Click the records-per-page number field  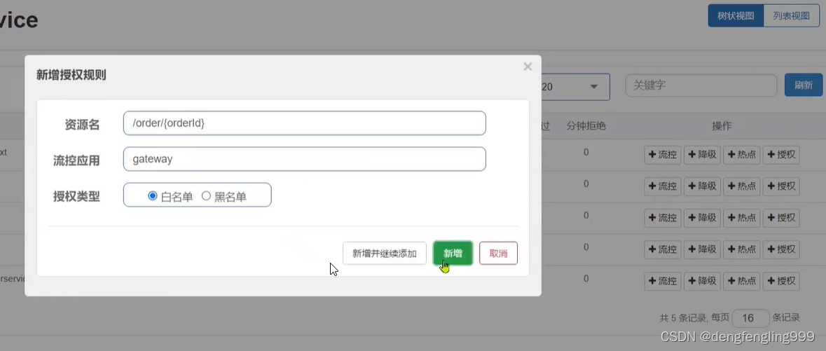pyautogui.click(x=750, y=318)
